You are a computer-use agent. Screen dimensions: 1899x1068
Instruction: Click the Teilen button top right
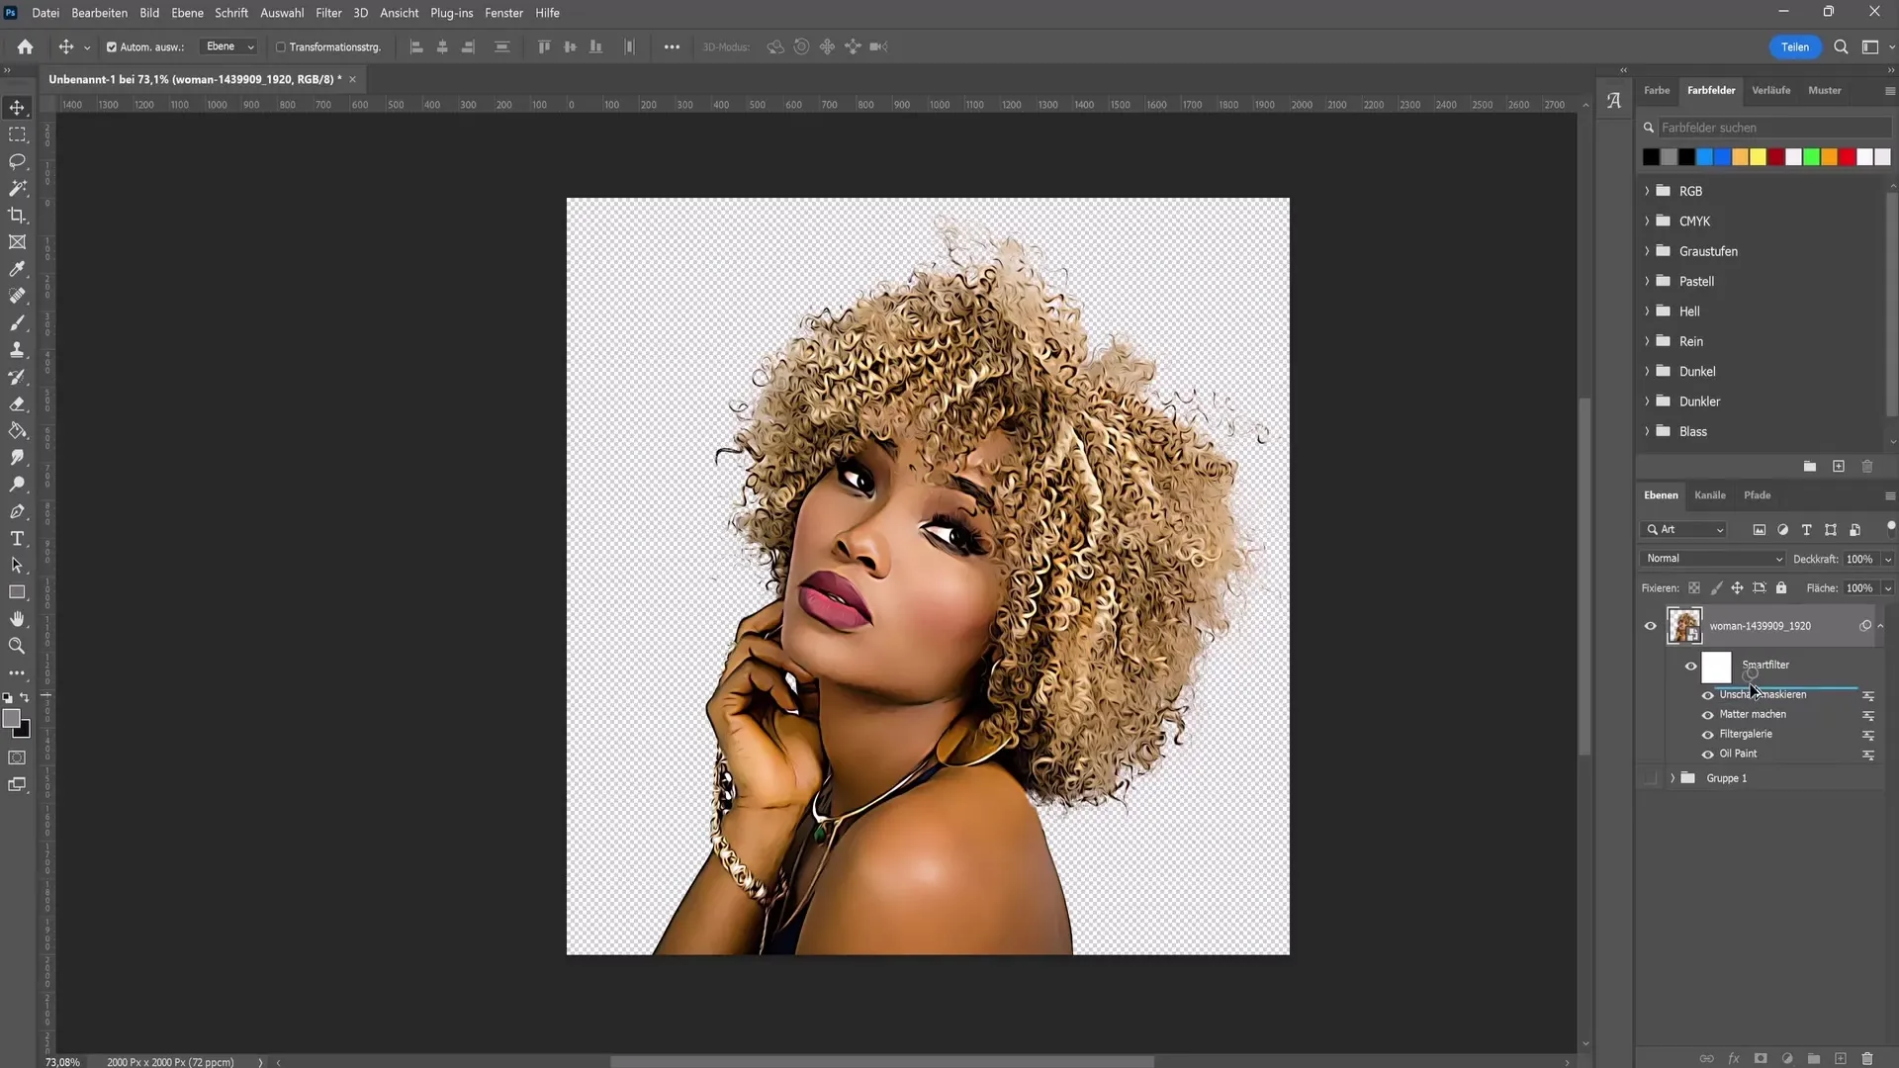1796,46
